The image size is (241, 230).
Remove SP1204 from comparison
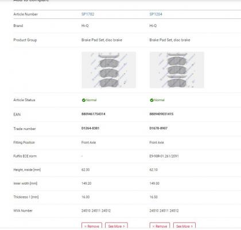click(x=160, y=226)
